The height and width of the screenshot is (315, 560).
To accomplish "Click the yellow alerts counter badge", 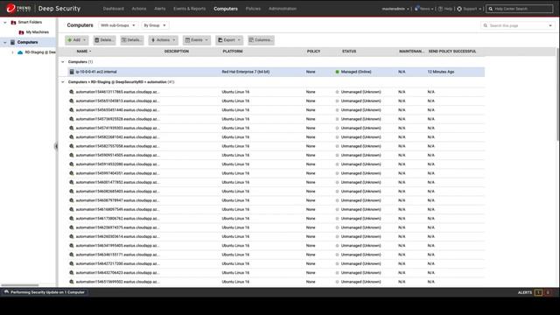I will [x=538, y=292].
